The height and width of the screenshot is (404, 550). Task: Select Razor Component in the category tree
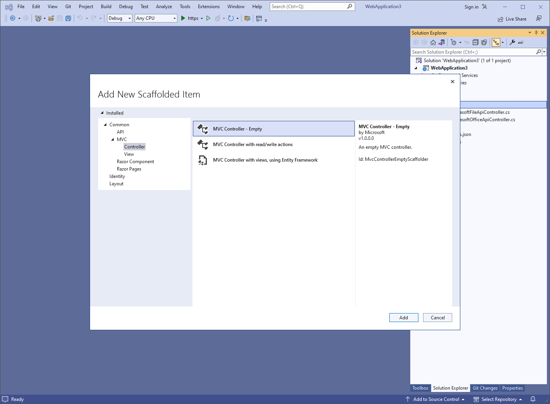[135, 162]
